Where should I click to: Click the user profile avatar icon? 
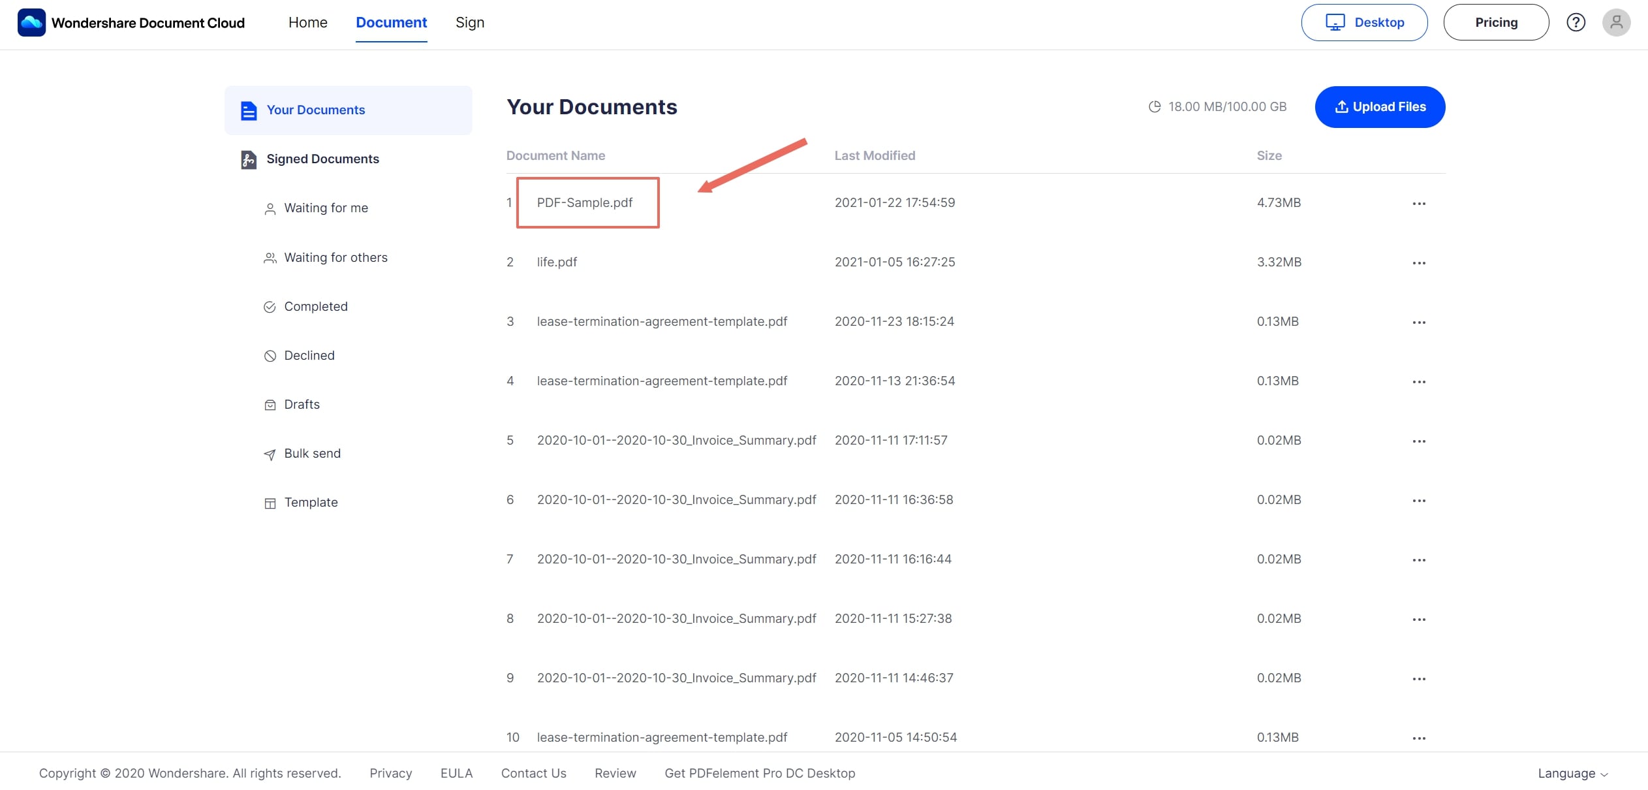pyautogui.click(x=1616, y=22)
